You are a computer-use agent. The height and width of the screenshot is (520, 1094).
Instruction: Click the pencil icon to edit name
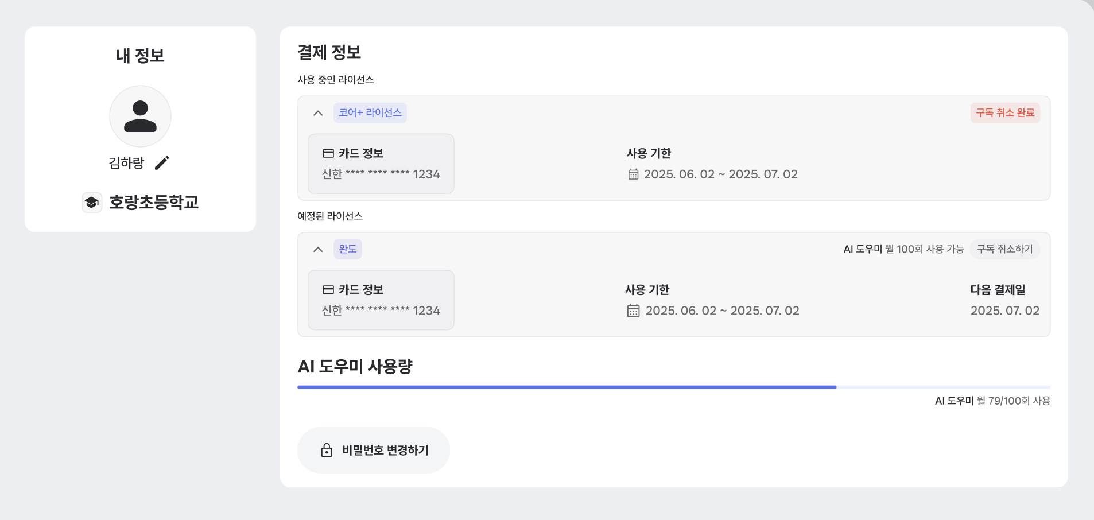pos(162,163)
